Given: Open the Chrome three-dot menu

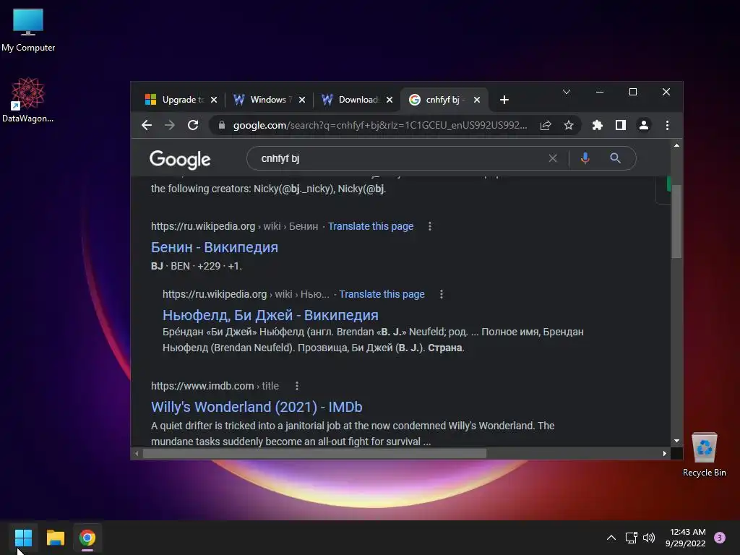Looking at the screenshot, I should [x=667, y=125].
